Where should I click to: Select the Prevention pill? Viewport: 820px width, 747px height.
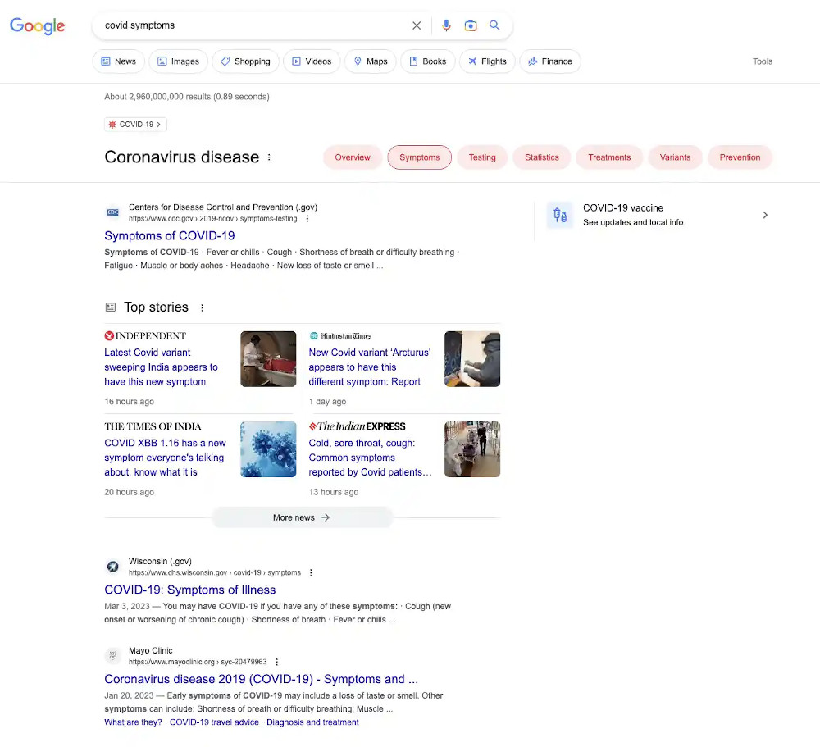pos(740,157)
